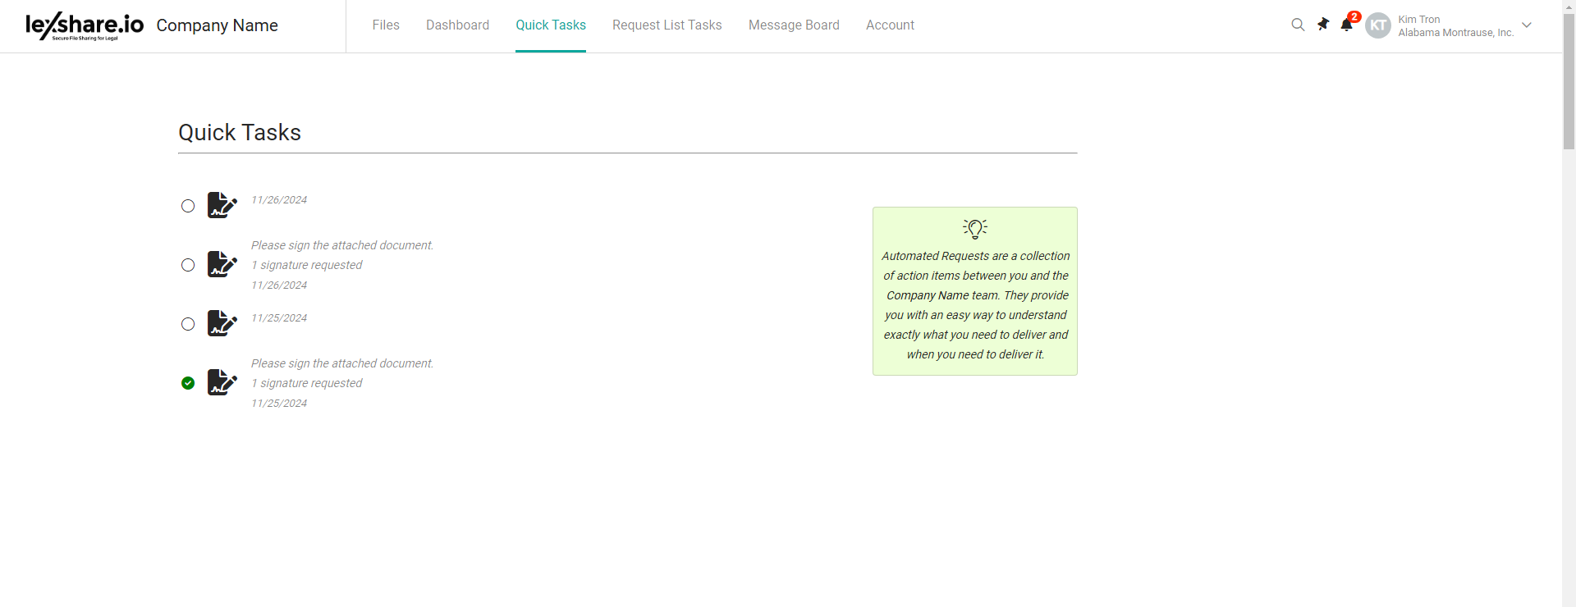Image resolution: width=1576 pixels, height=607 pixels.
Task: Open the first "Please sign the attached document" task
Action: [342, 245]
